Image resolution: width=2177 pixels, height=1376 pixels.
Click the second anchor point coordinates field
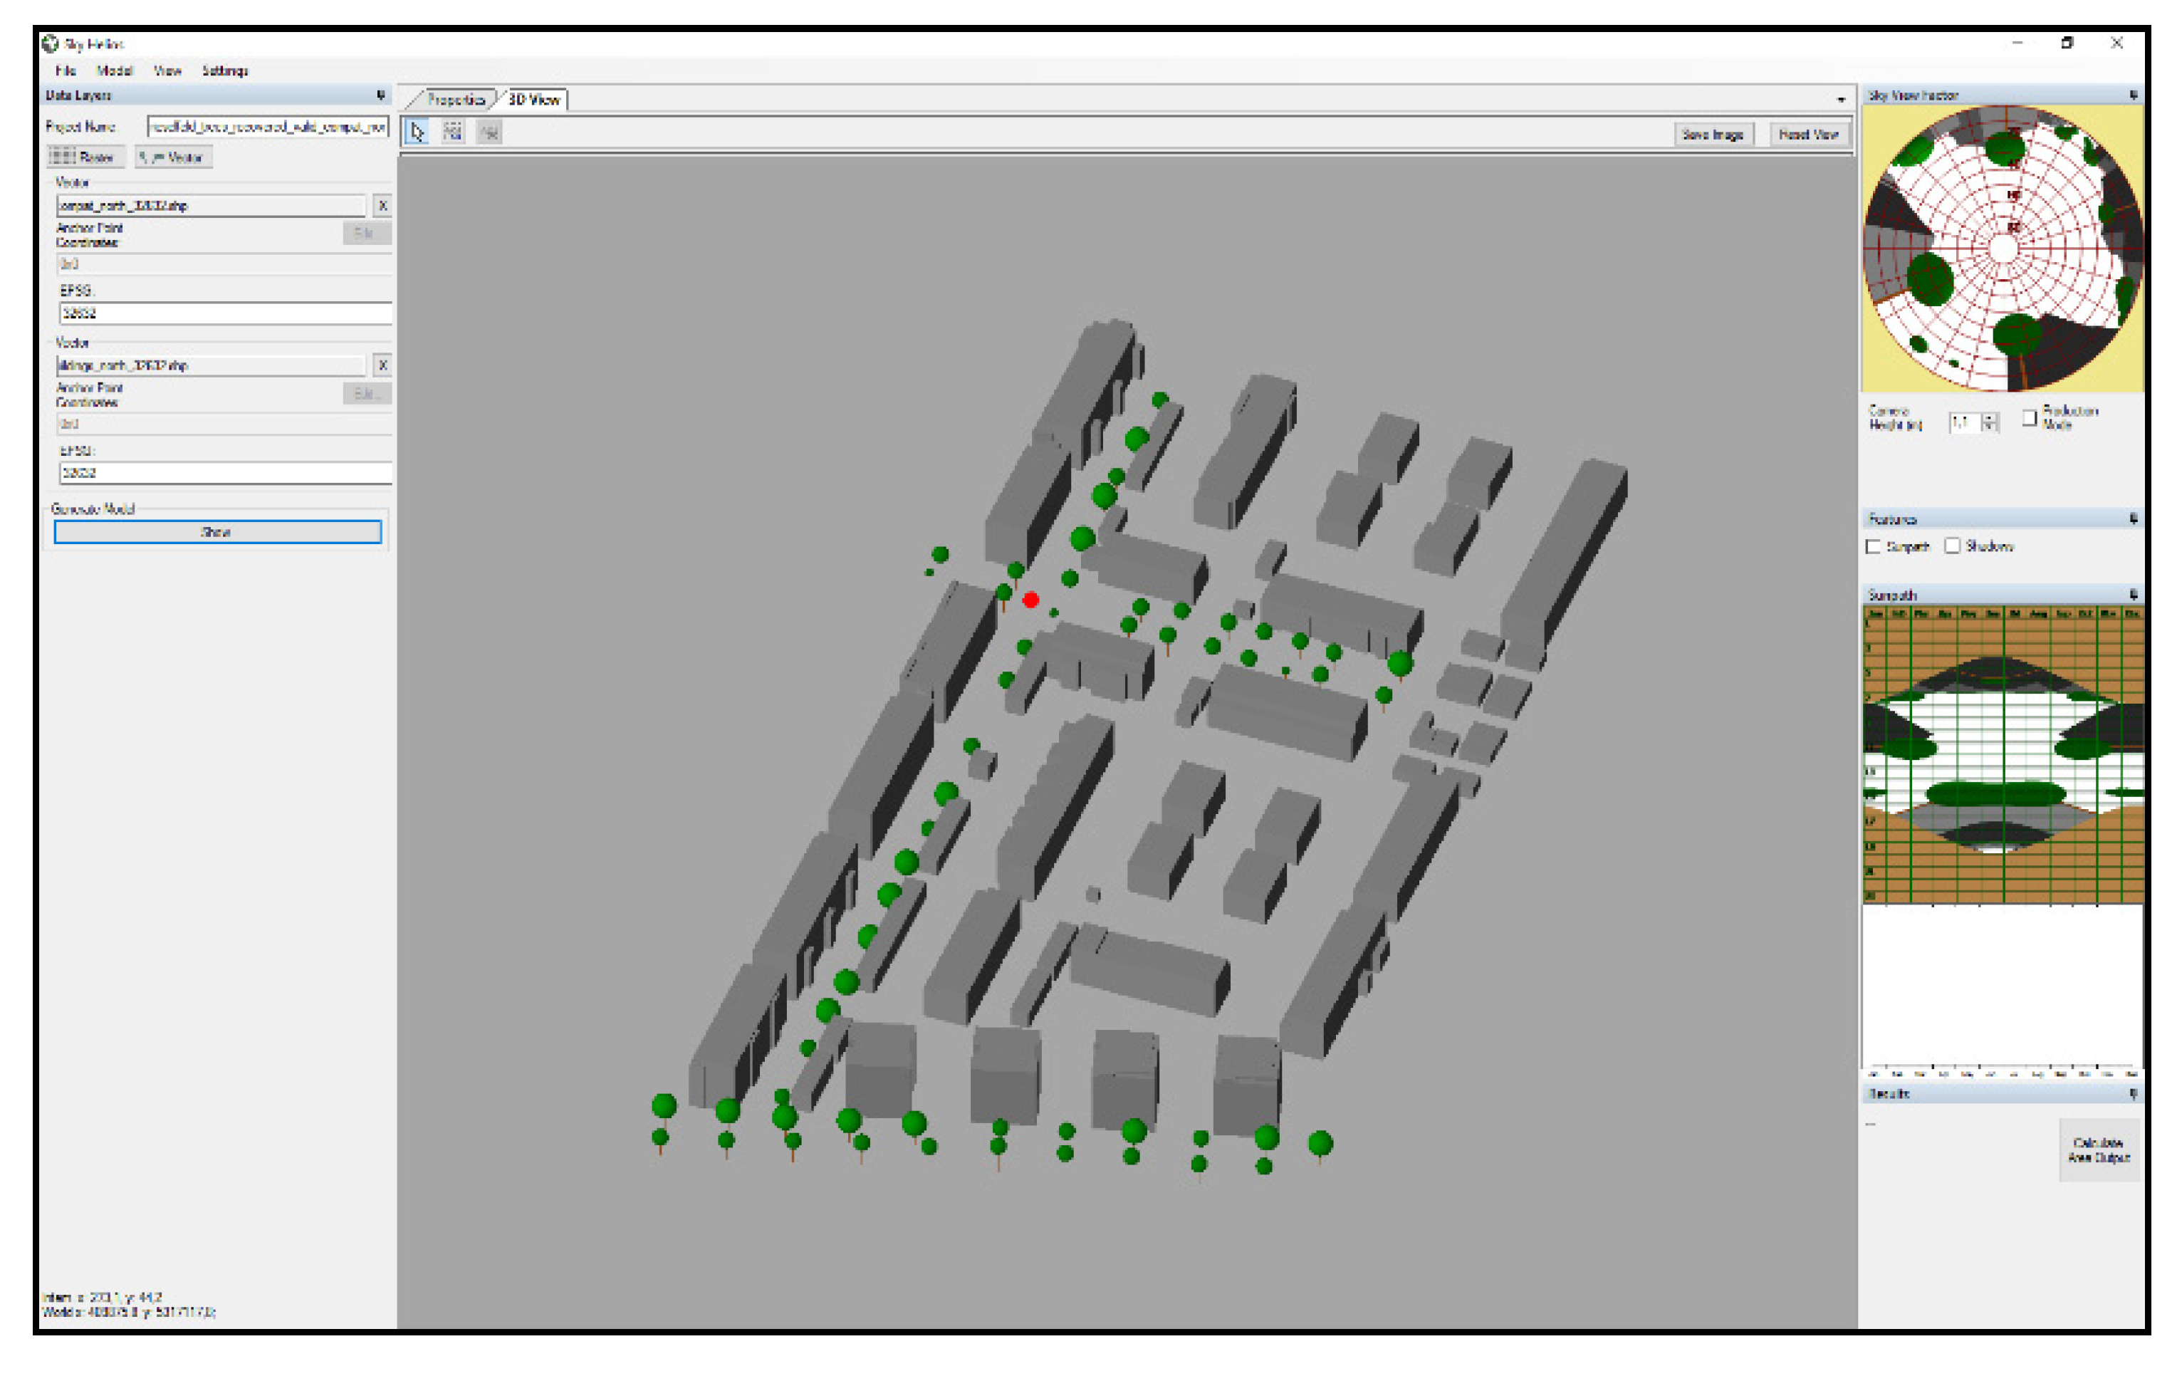pos(225,424)
